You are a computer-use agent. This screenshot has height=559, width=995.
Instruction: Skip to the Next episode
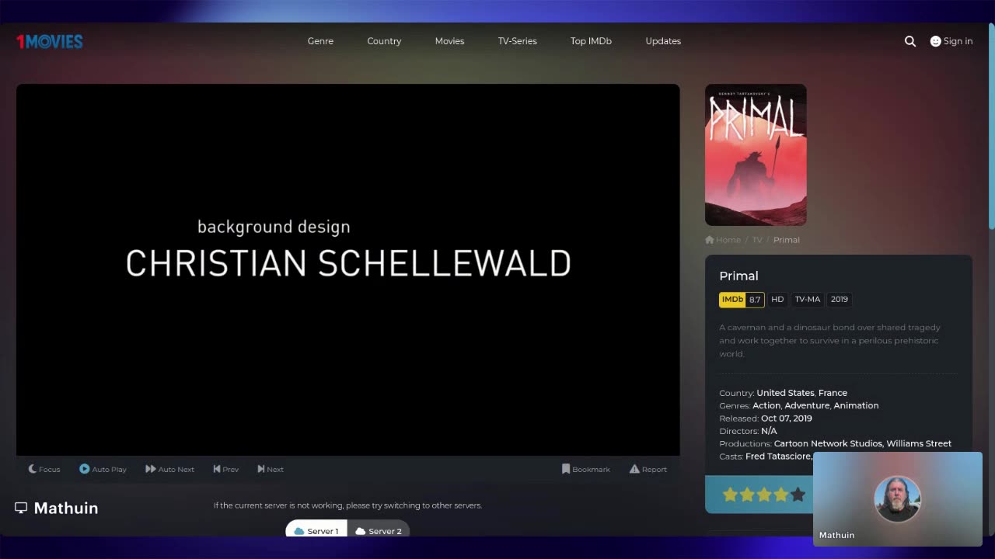271,469
